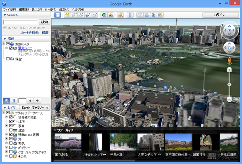The width and height of the screenshot is (242, 164).
Task: Click the zoom slider on the map
Action: (x=229, y=85)
